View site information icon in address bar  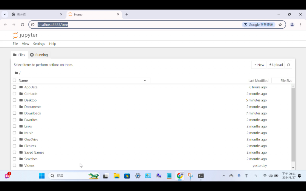[x=33, y=24]
